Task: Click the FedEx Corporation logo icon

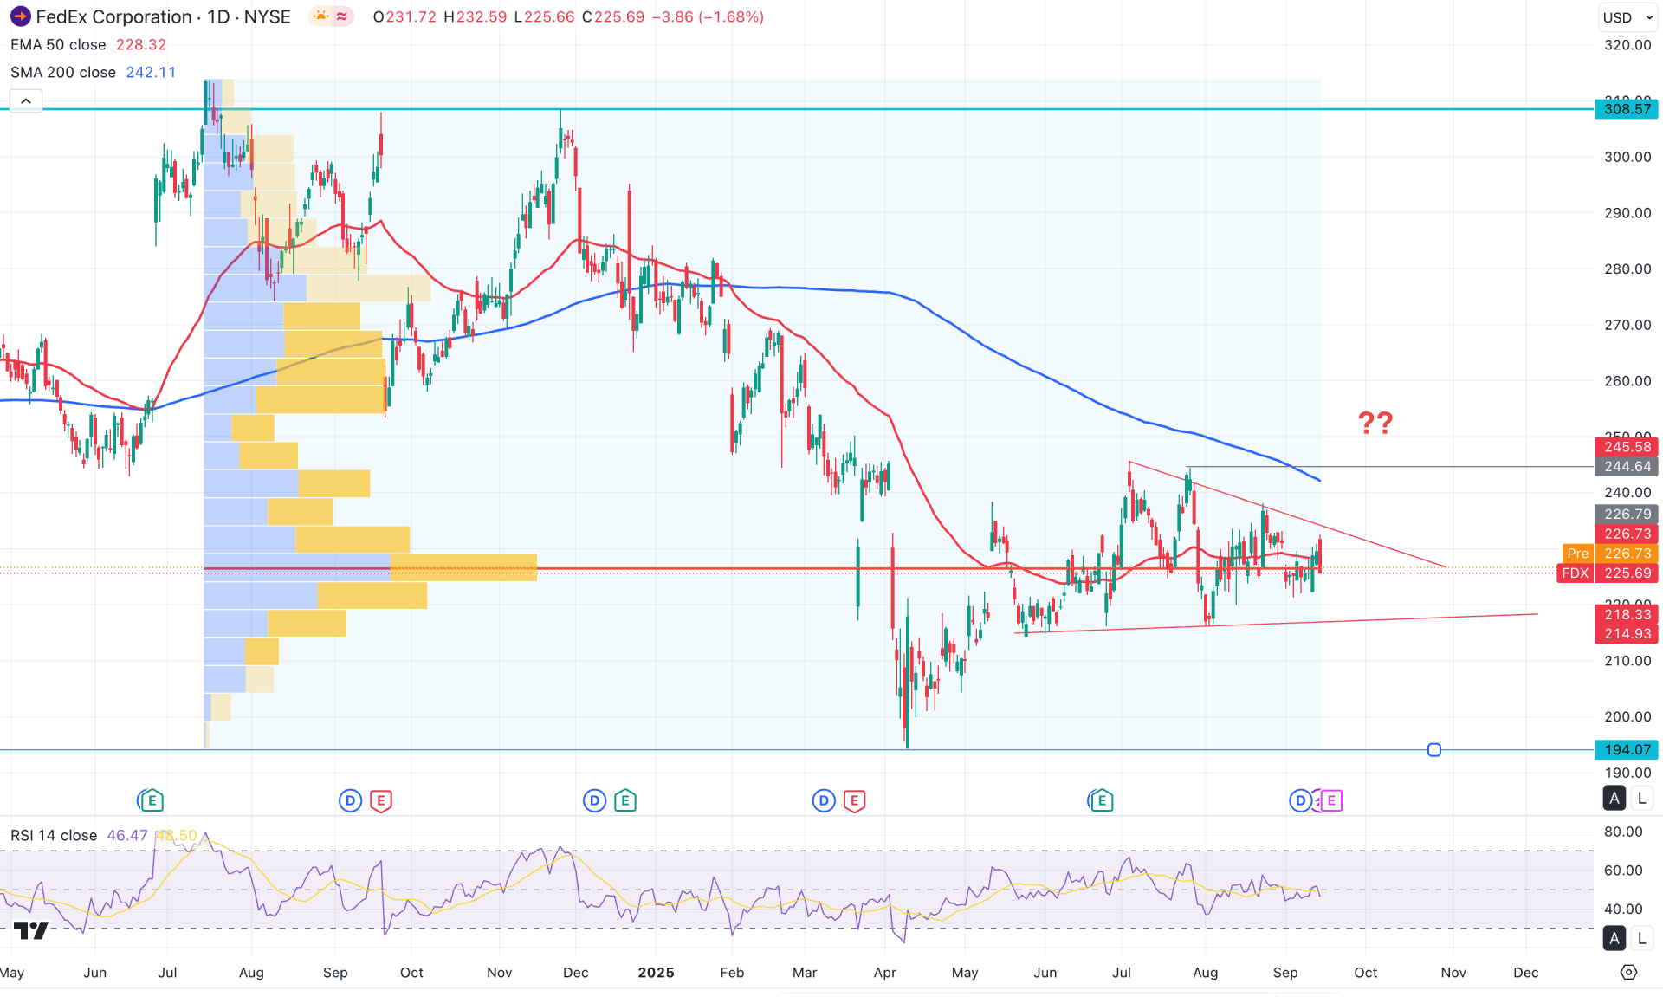Action: pos(20,16)
